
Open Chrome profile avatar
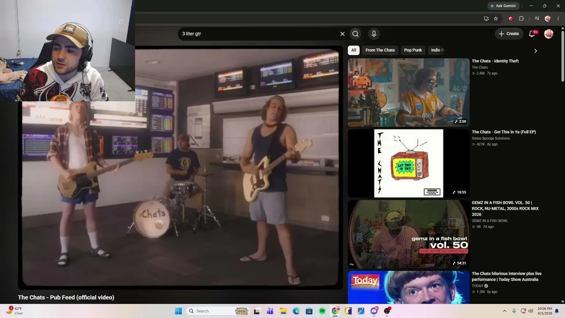tap(547, 19)
